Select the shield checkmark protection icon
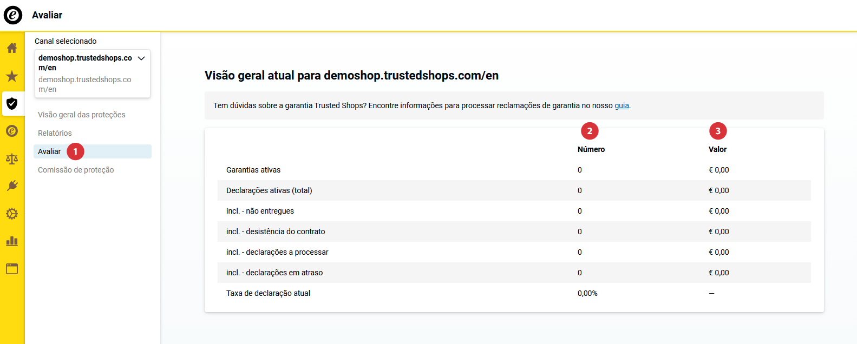This screenshot has height=344, width=857. point(12,103)
